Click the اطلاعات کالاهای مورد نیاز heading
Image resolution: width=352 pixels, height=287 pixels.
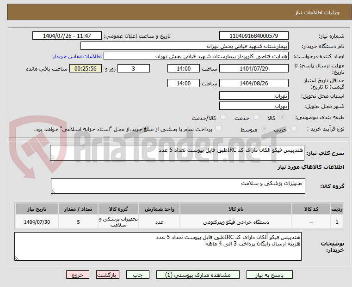coord(311,167)
